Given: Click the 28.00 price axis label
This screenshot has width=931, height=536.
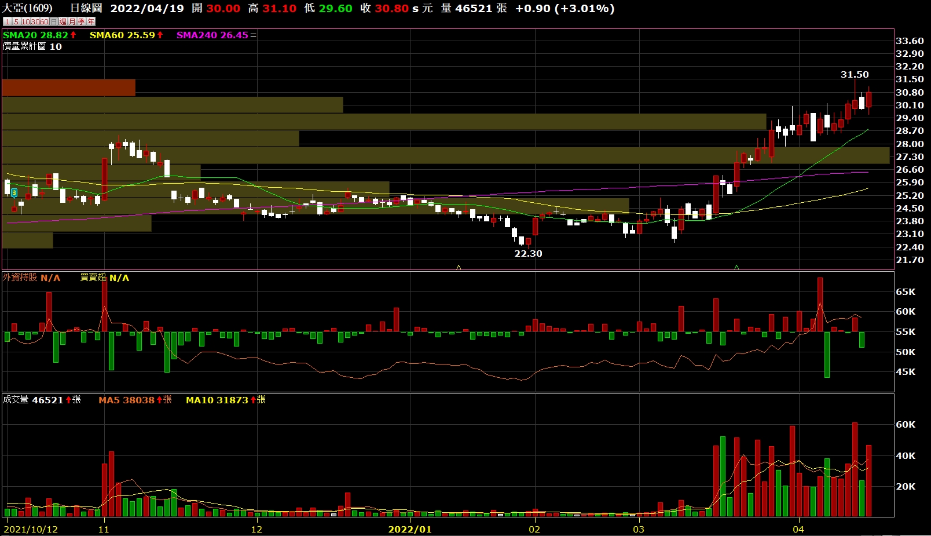Looking at the screenshot, I should [x=910, y=144].
